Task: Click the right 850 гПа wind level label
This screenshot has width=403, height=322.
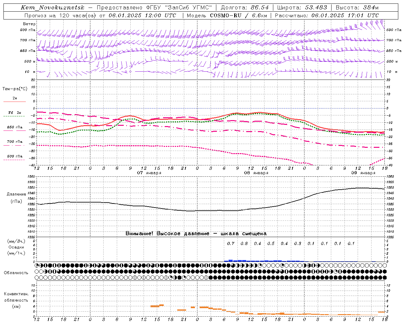Action: pos(394,51)
